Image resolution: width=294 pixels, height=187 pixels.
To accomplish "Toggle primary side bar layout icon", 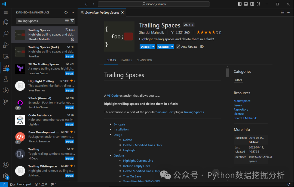I will (240, 4).
